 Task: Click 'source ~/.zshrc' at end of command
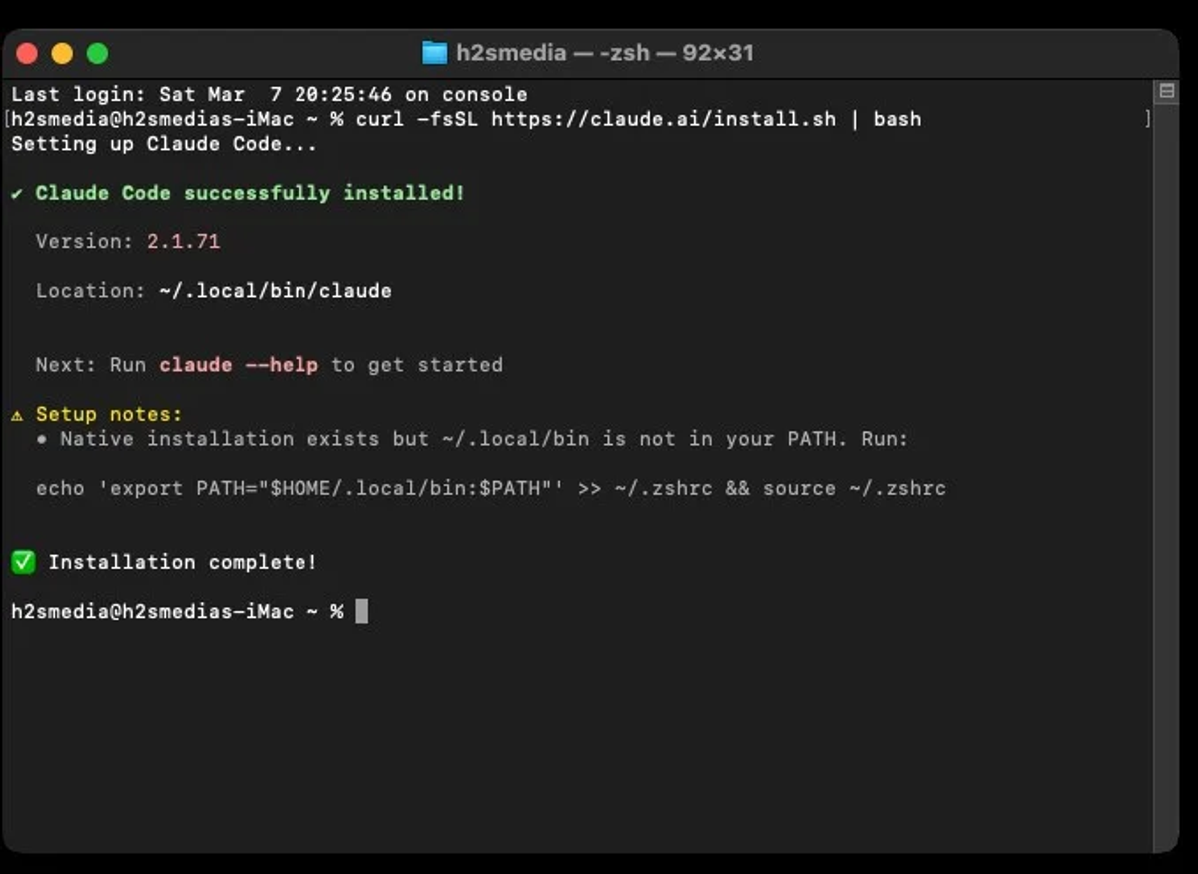(855, 489)
